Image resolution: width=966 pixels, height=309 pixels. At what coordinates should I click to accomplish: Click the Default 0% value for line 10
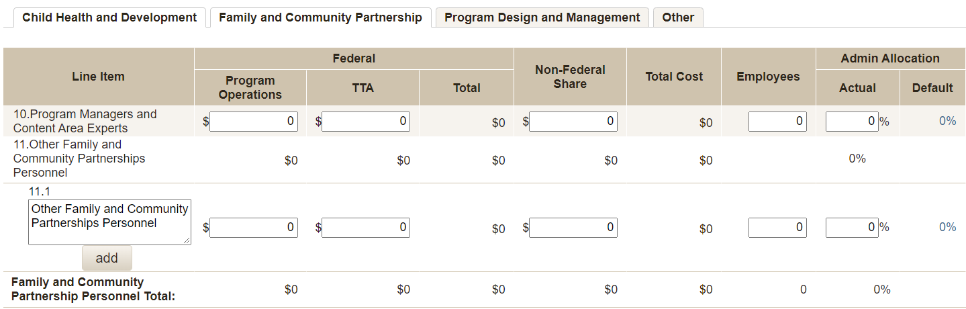click(947, 121)
